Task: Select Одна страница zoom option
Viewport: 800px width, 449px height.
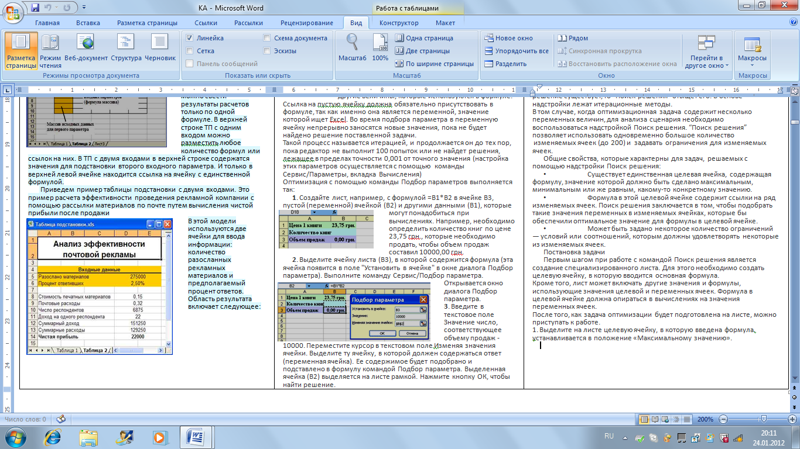Action: click(x=424, y=38)
